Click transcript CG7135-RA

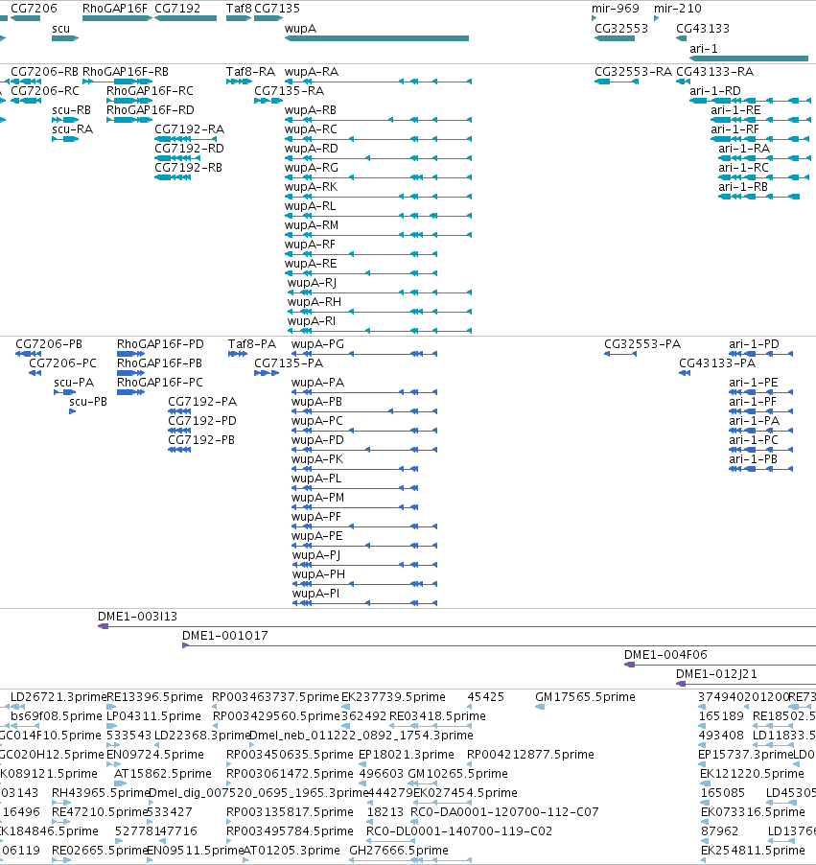point(268,101)
